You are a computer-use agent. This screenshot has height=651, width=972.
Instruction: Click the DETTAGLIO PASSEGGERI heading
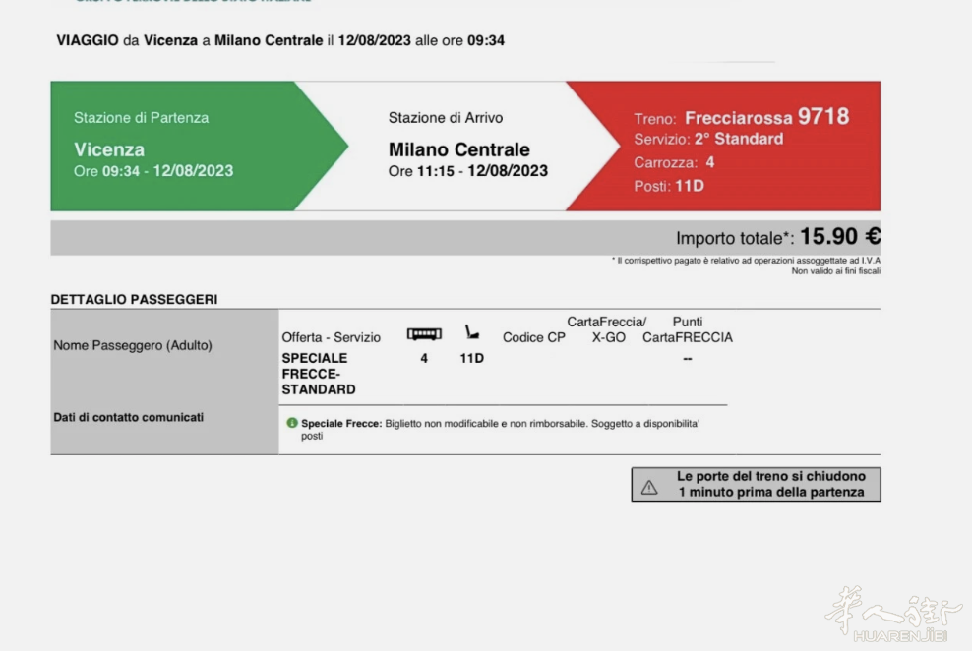click(134, 299)
